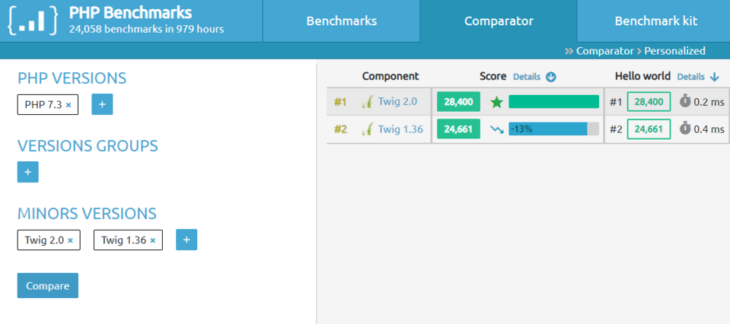Click the stopwatch icon next to 0.4 ms
The image size is (730, 324).
(x=685, y=129)
